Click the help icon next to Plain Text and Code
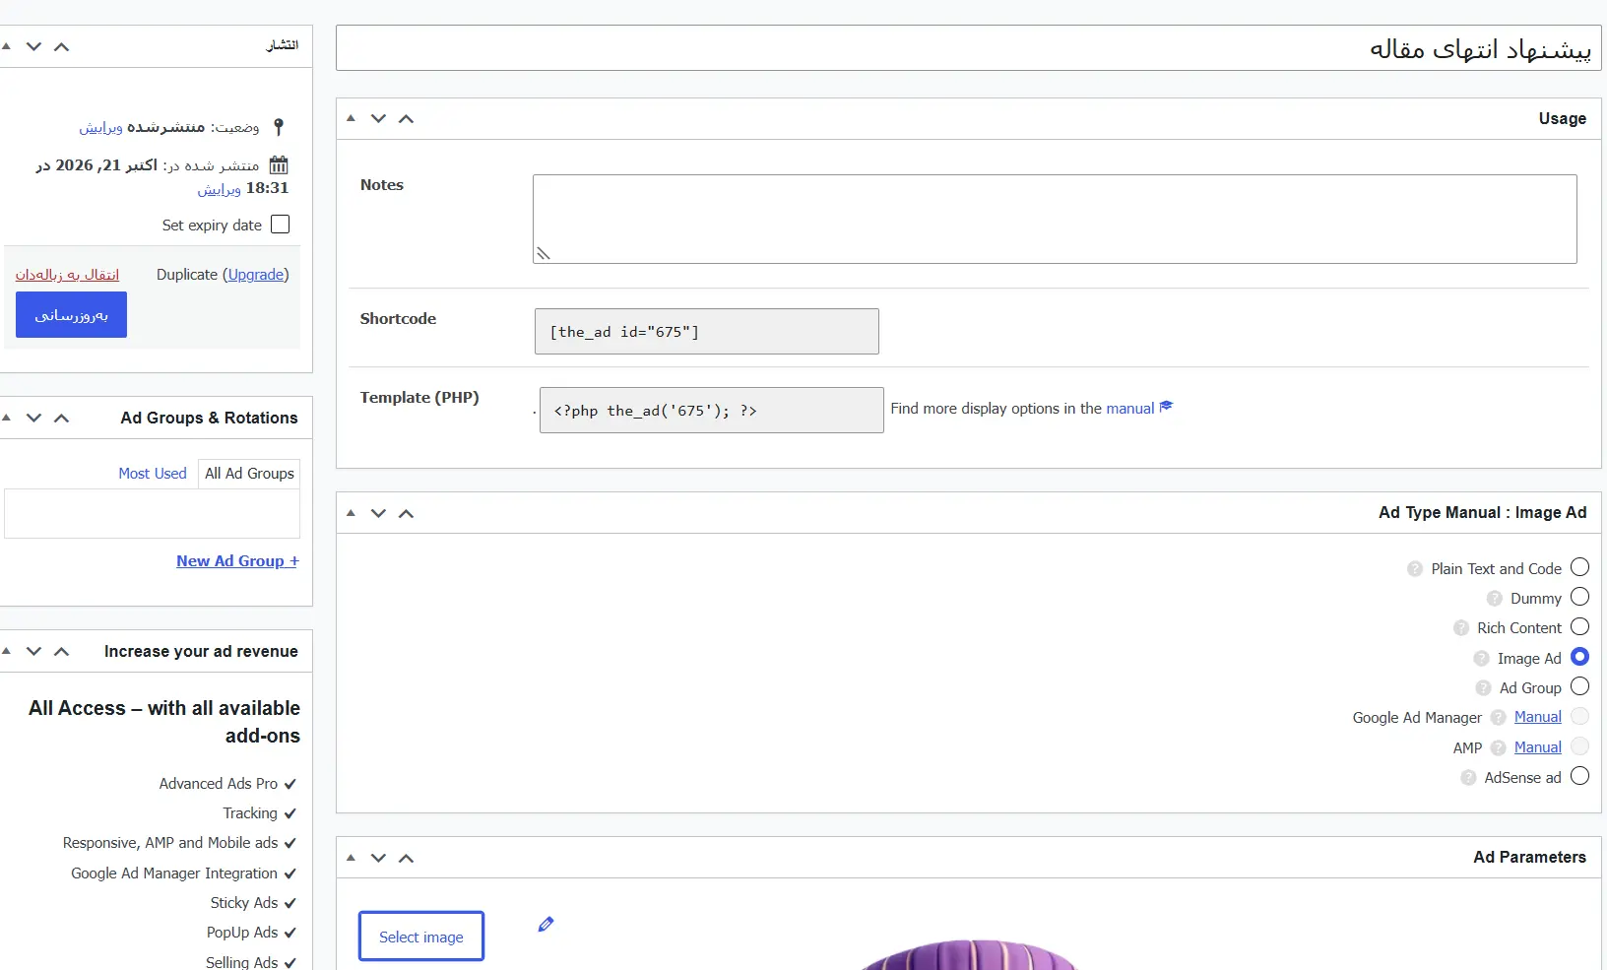 pos(1415,569)
